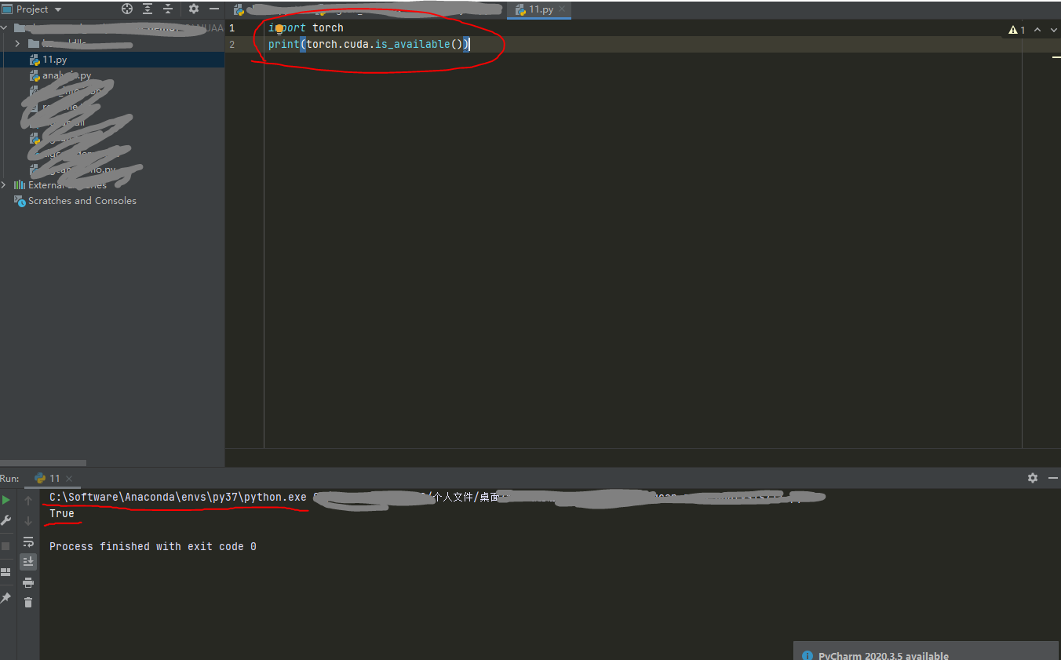This screenshot has height=660, width=1061.
Task: Click the Stop square icon in Run panel
Action: tap(6, 545)
